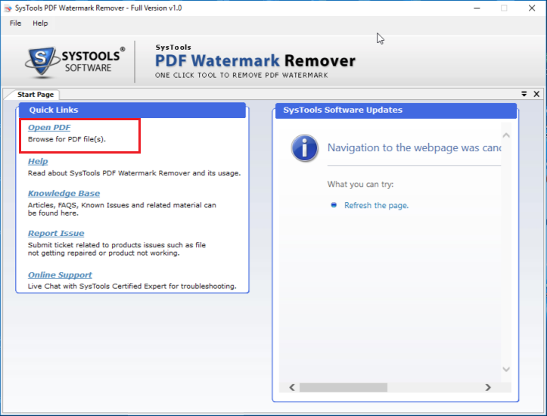Open the tab list dropdown arrow
The image size is (547, 416).
pos(524,94)
